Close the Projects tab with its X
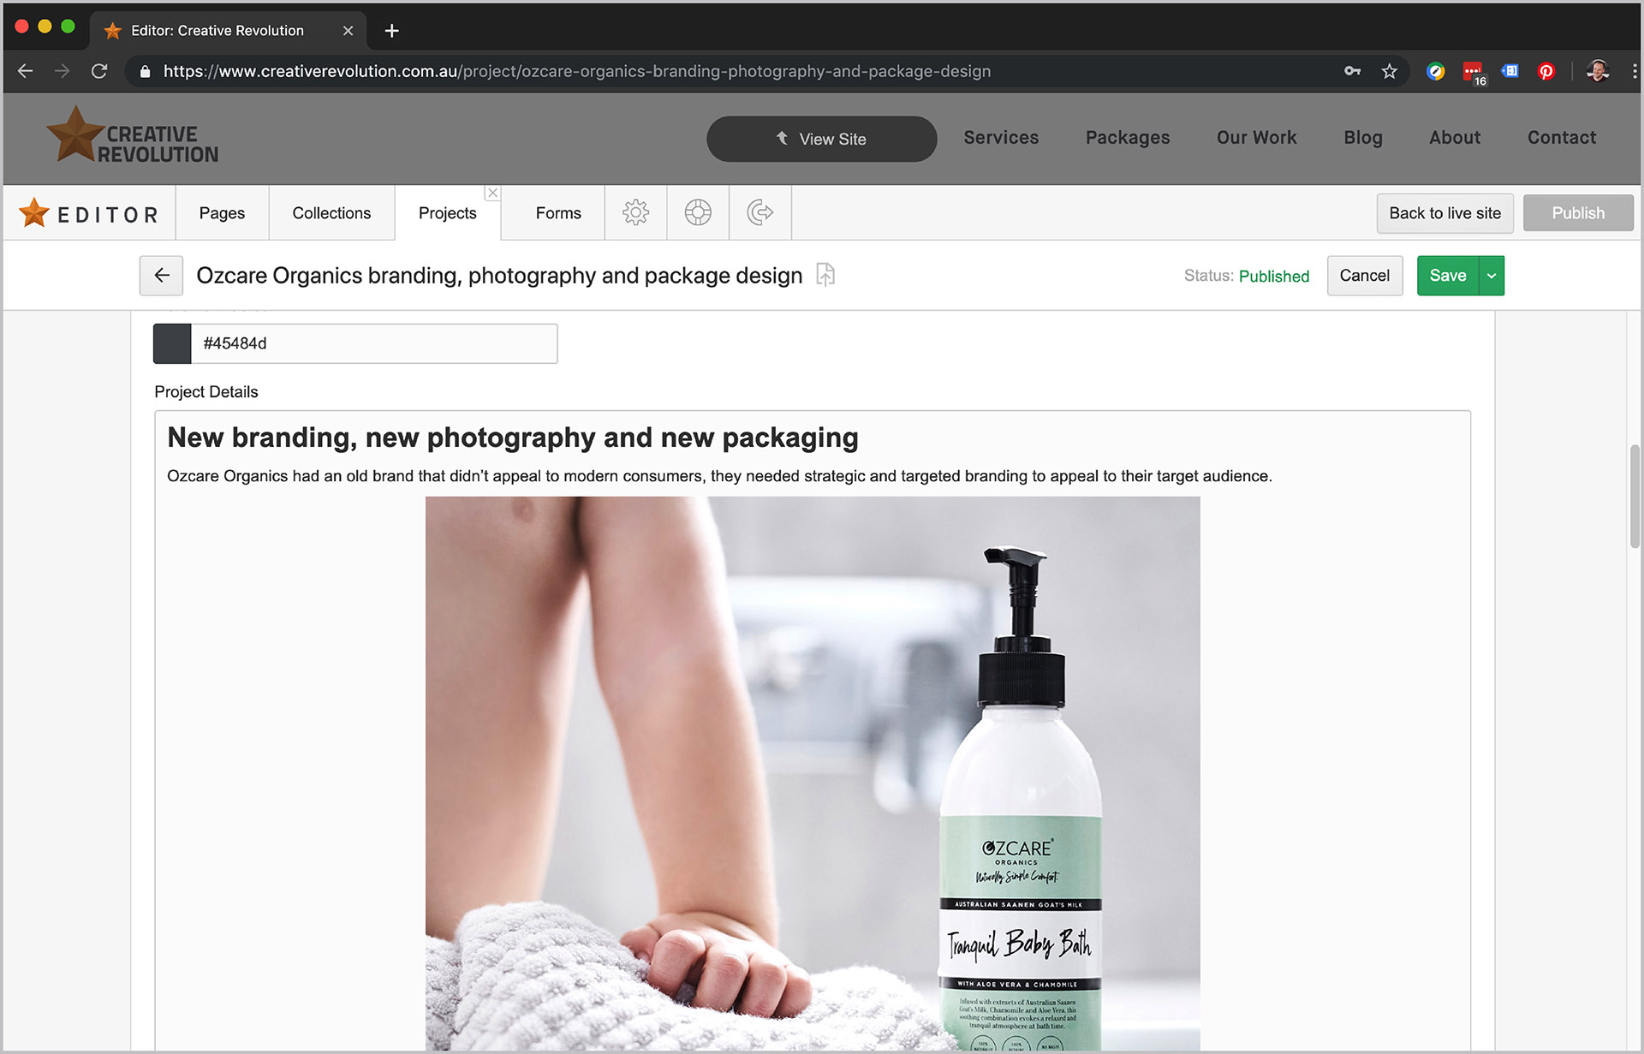Viewport: 1644px width, 1054px height. point(492,193)
